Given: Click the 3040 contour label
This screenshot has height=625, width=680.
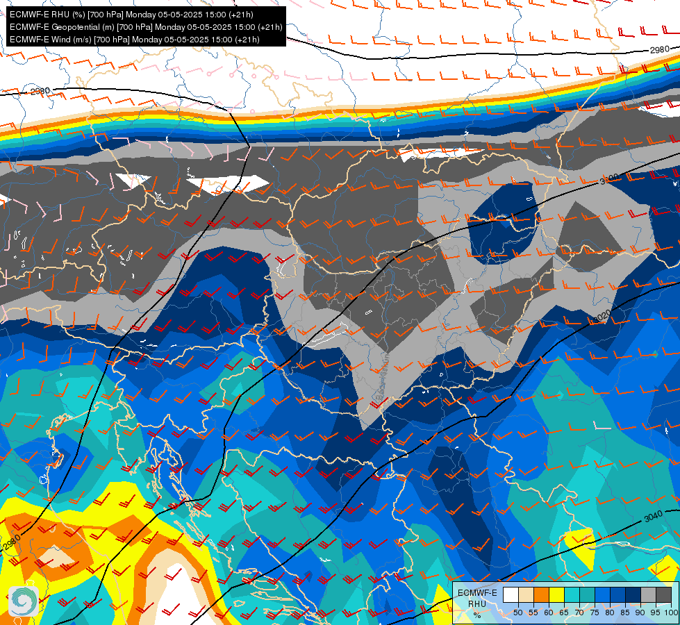Looking at the screenshot, I should pyautogui.click(x=653, y=517).
